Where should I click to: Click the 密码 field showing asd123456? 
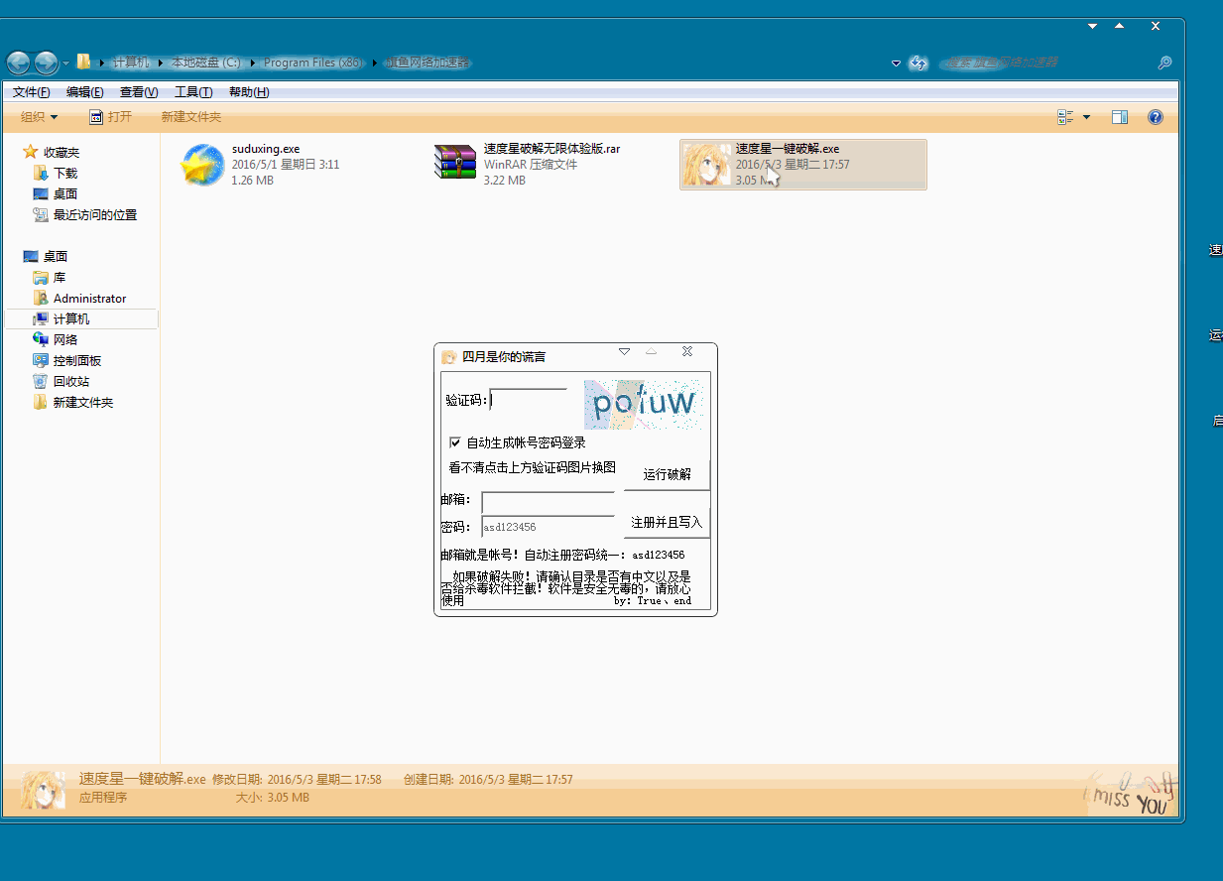click(549, 527)
